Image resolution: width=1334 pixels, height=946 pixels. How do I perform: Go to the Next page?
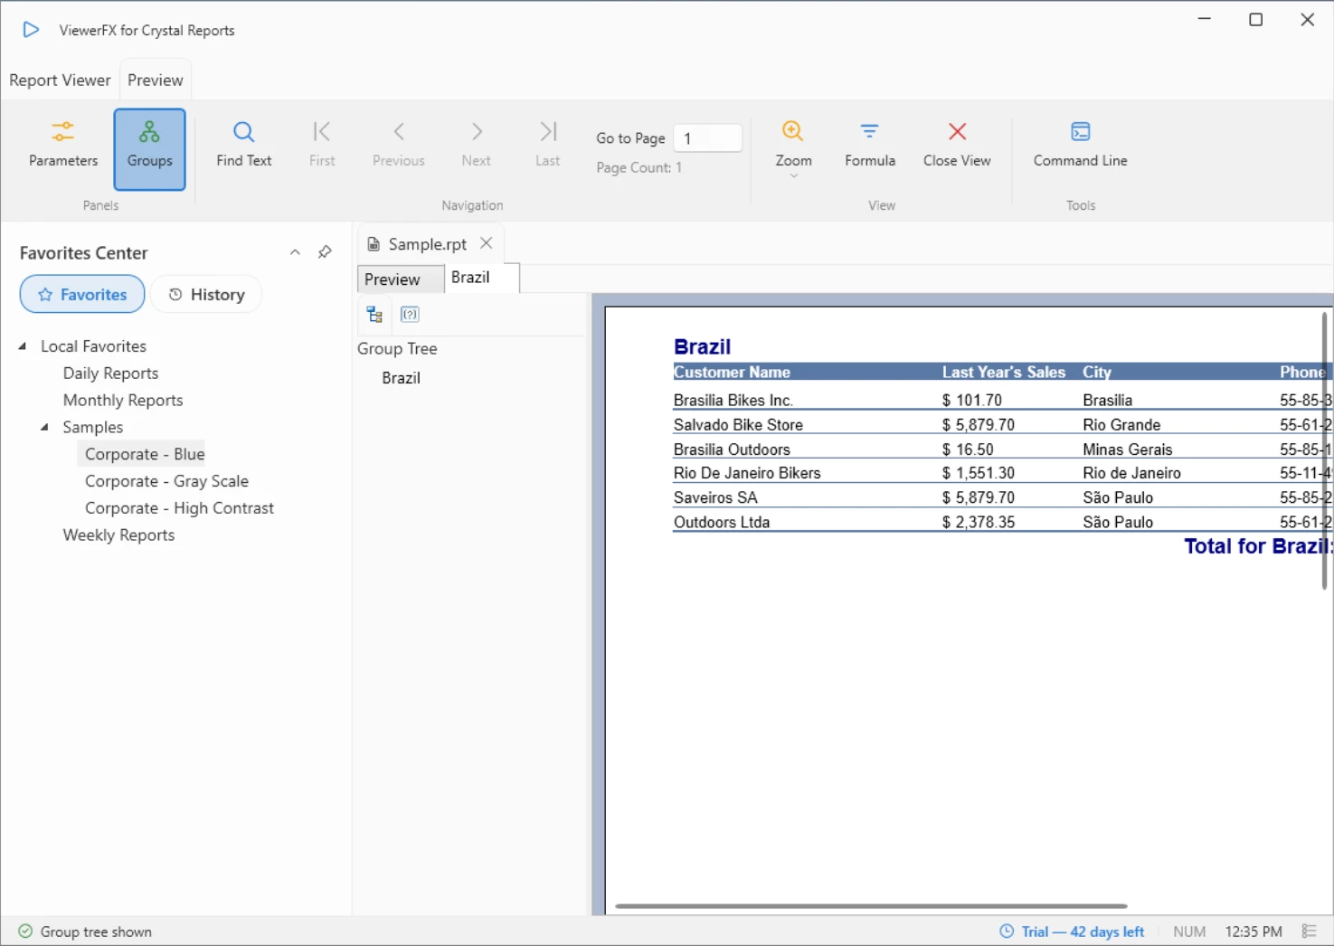coord(477,146)
